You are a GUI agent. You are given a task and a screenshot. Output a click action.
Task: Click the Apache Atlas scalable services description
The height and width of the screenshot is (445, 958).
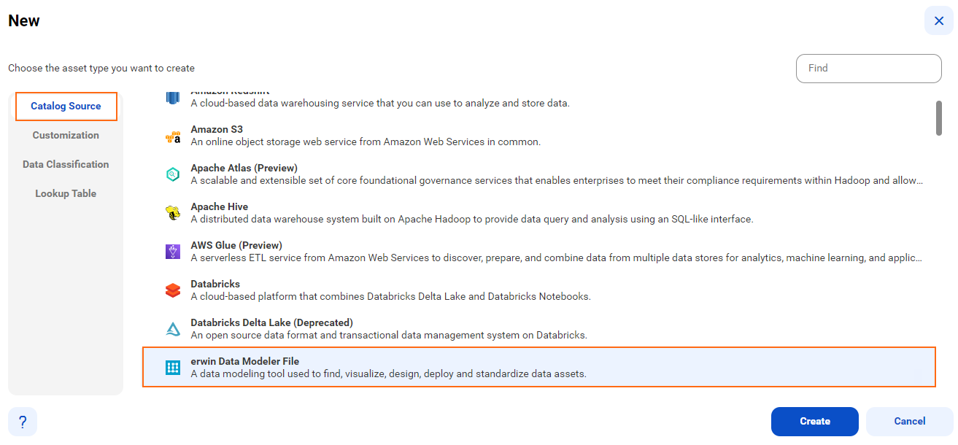557,180
